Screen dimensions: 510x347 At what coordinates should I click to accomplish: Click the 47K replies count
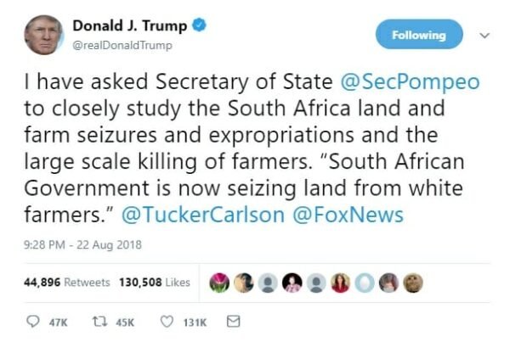click(x=58, y=322)
